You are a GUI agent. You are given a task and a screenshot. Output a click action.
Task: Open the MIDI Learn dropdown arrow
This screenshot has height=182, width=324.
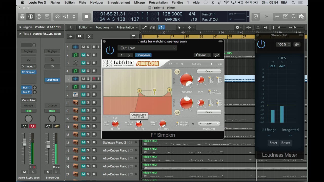pos(218,124)
